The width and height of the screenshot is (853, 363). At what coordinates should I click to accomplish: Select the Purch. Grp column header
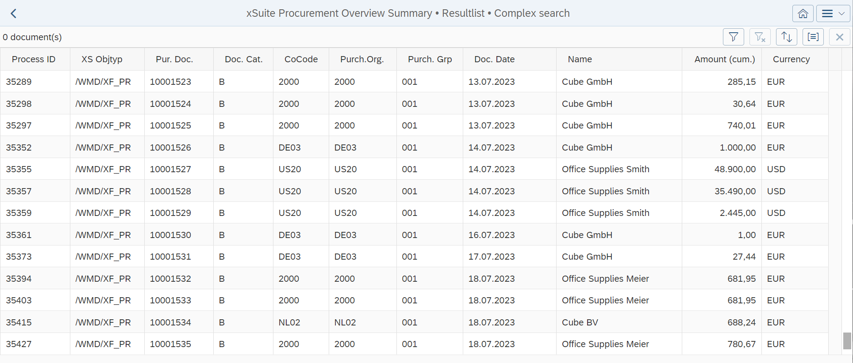tap(430, 59)
